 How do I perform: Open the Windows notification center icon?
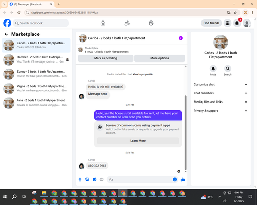(x=250, y=197)
